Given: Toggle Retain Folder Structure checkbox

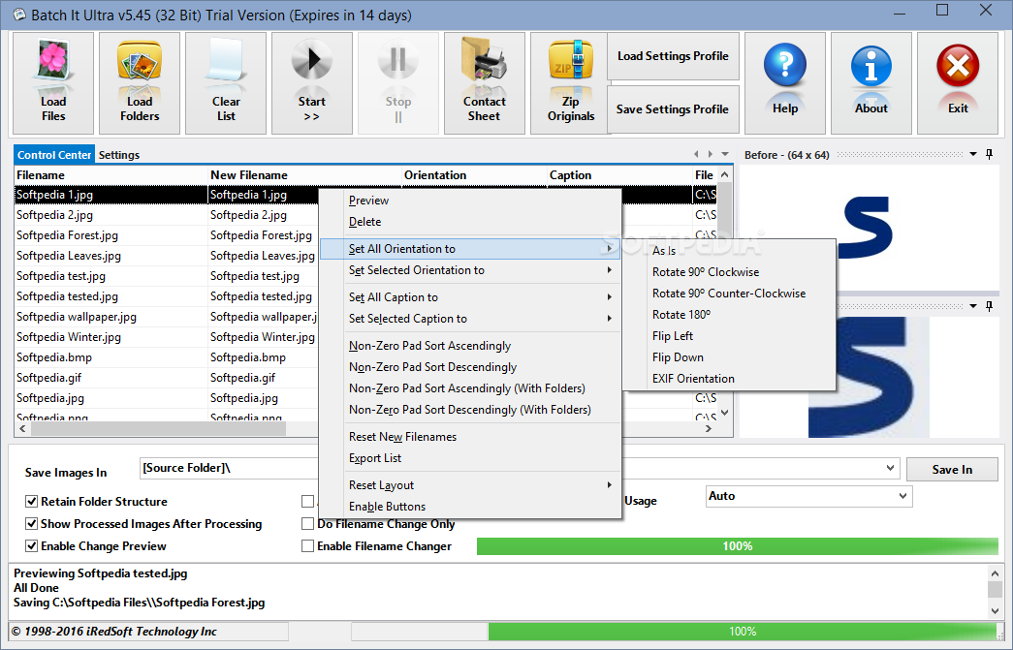Looking at the screenshot, I should (31, 502).
